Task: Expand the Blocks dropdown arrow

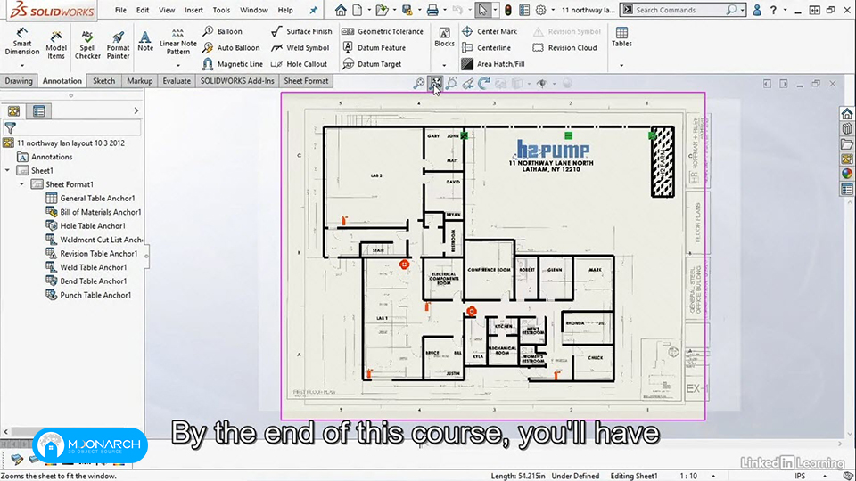Action: [444, 65]
